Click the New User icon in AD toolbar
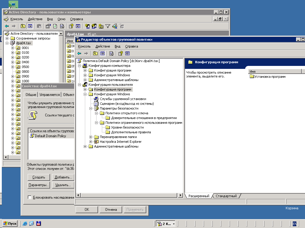 (x=87, y=26)
